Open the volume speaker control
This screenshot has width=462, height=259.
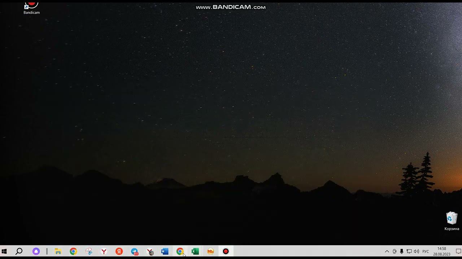(x=417, y=251)
